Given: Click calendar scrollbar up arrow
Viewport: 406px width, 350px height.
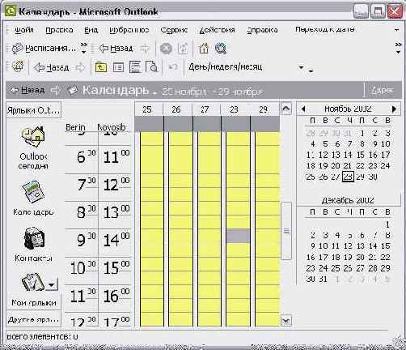Looking at the screenshot, I should [286, 109].
